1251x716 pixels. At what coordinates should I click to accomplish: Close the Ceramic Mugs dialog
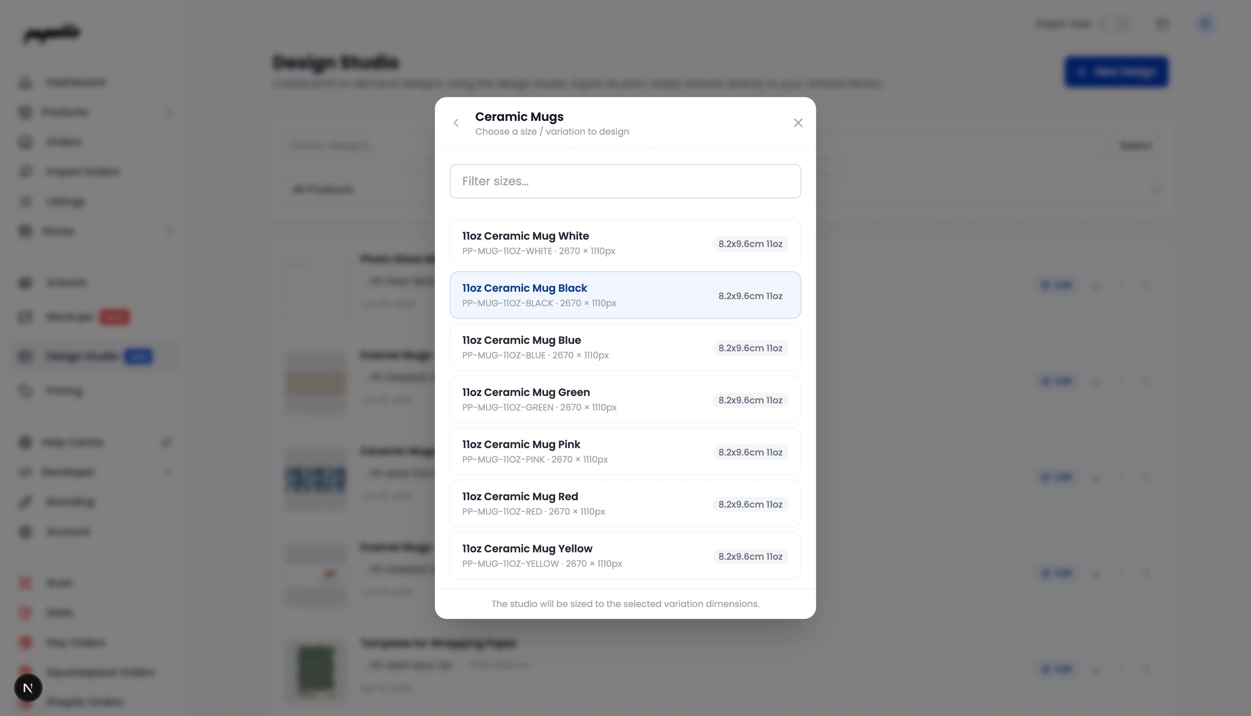[x=798, y=123]
